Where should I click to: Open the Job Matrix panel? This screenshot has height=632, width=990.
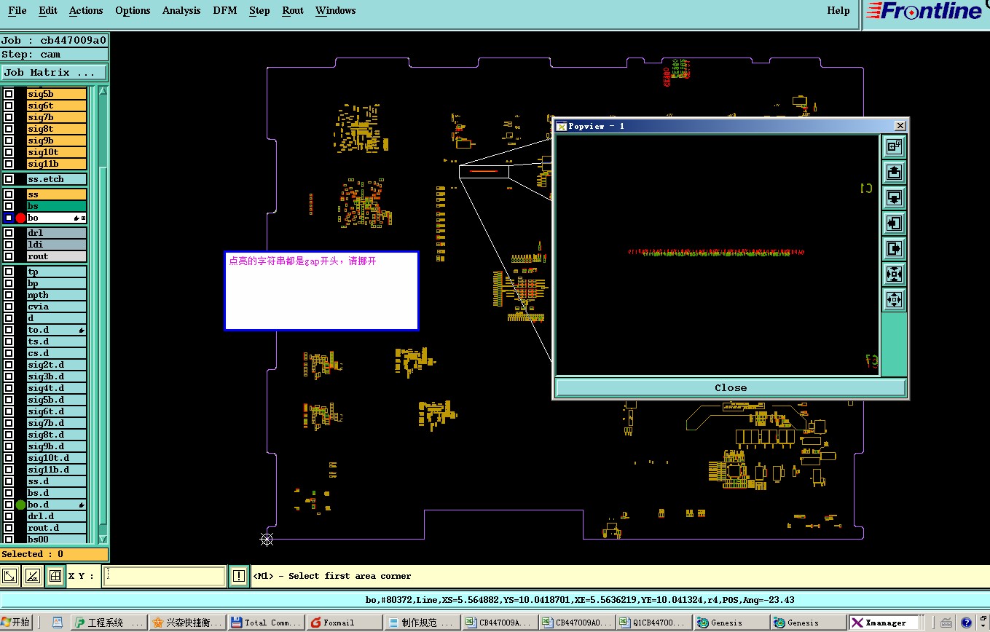point(54,73)
